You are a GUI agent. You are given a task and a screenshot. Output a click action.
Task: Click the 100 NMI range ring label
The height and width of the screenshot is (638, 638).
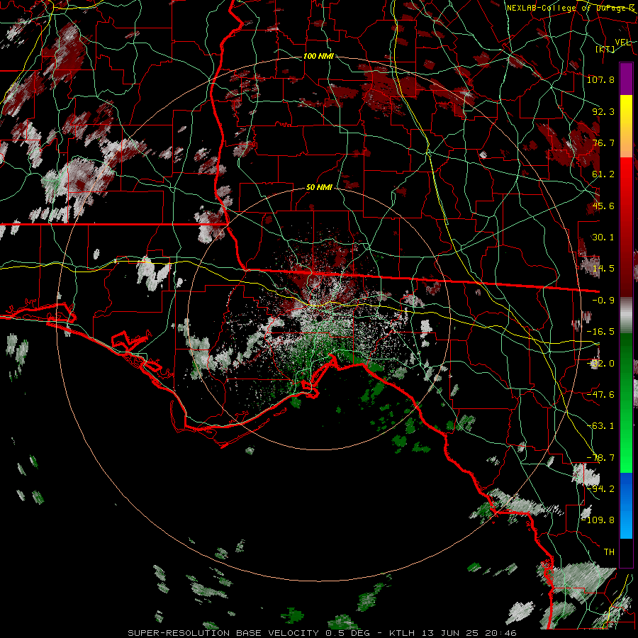(318, 56)
